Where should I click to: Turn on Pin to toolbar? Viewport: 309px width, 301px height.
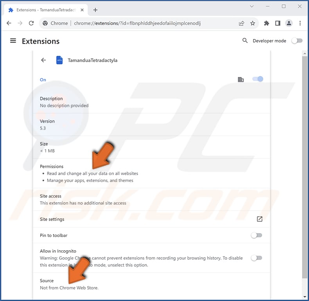pos(256,235)
